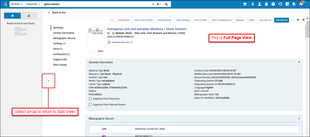Collapse the General Information section chevron

coord(299,62)
